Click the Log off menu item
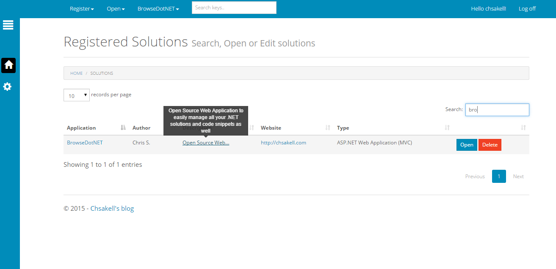 (527, 8)
